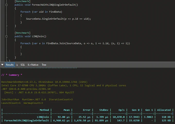
Task: Click the LaunchCount=1 WarmupCount=3 line
Action: click(22, 103)
